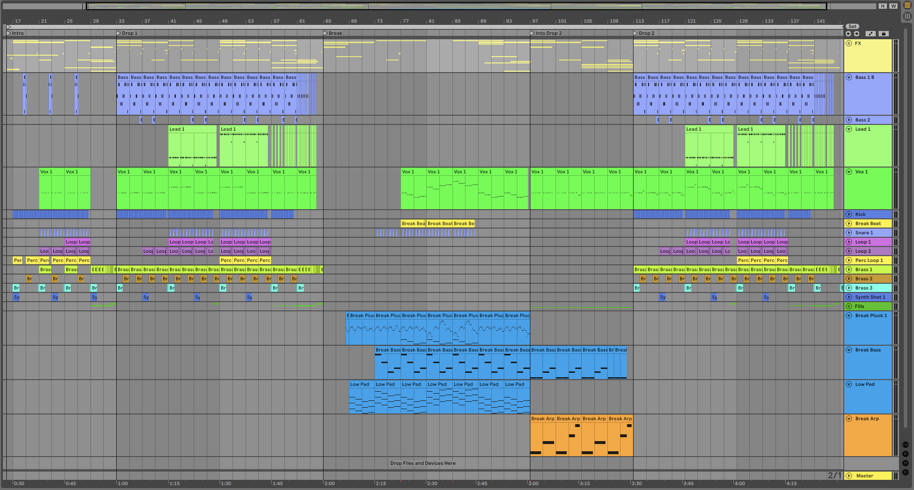Unfold the Loop 2 track

[849, 251]
